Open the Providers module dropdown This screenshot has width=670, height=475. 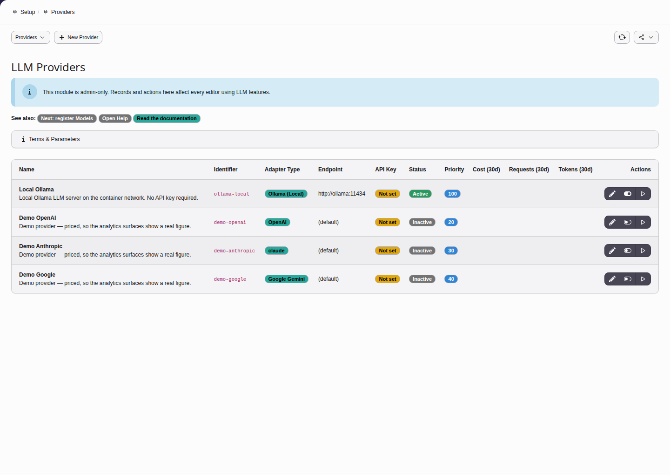(31, 37)
